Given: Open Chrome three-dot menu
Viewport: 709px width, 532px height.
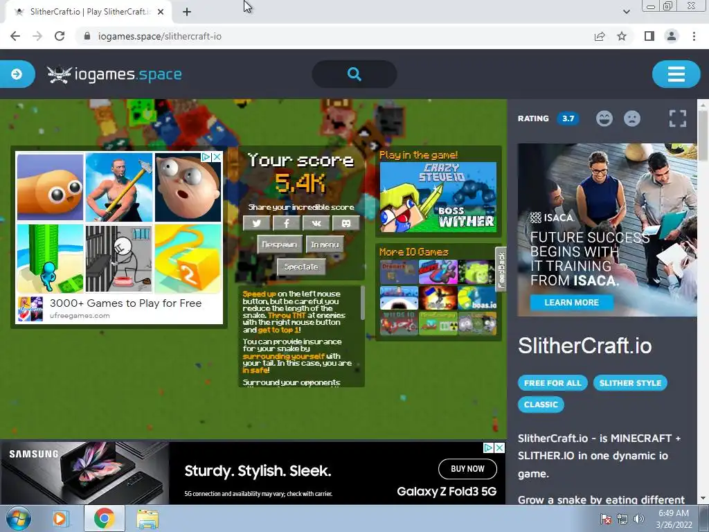Looking at the screenshot, I should [694, 36].
